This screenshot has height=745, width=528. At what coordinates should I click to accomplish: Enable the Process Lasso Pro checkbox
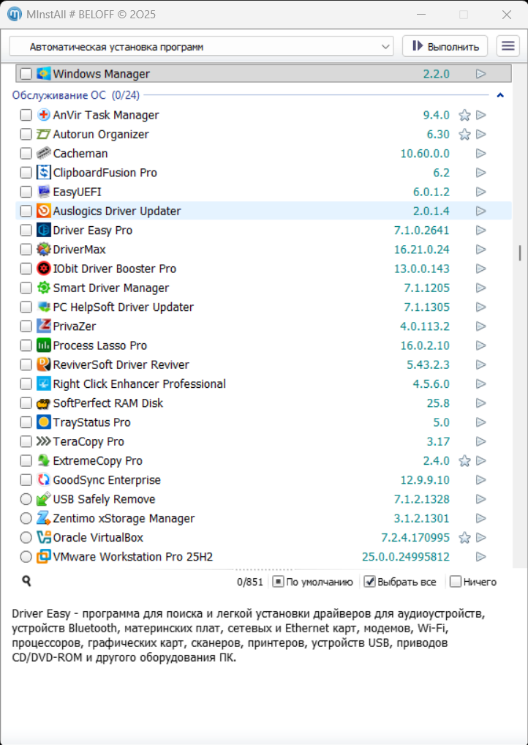click(x=26, y=345)
